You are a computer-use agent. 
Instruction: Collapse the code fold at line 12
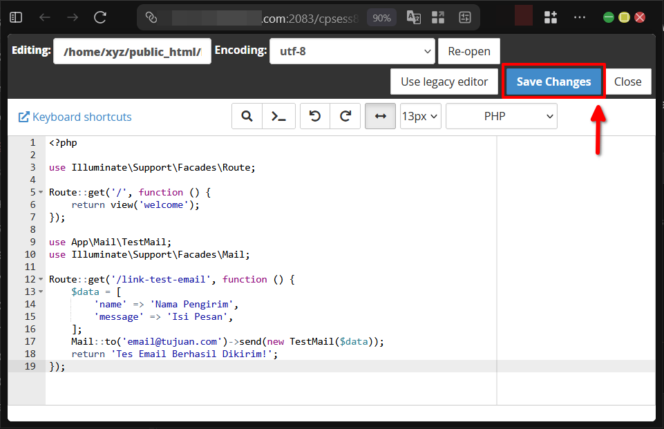coord(41,280)
